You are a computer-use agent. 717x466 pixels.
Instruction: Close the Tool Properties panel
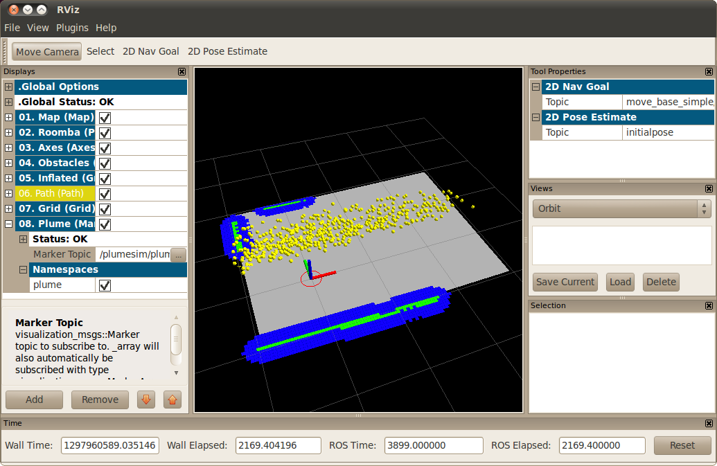pyautogui.click(x=709, y=71)
